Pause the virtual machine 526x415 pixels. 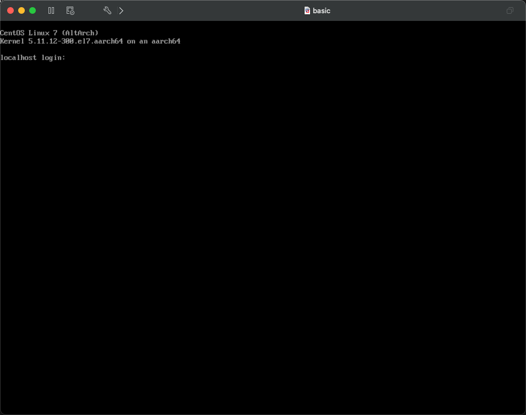click(51, 10)
